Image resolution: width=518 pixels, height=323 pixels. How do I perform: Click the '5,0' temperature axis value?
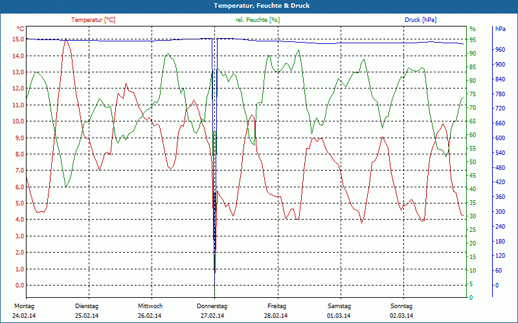click(x=19, y=203)
